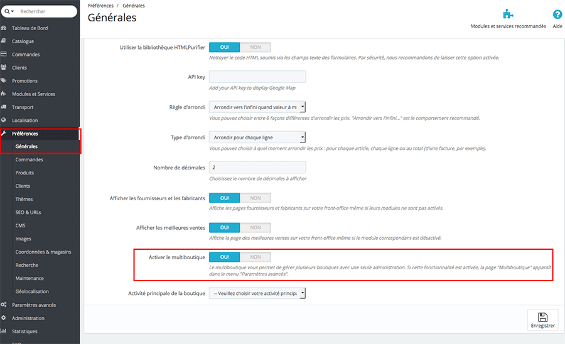Screen dimensions: 565x344
Task: Open the Règle d'arrondi dropdown
Action: click(x=257, y=107)
